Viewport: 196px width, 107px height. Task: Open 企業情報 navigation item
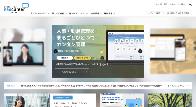pos(95,13)
